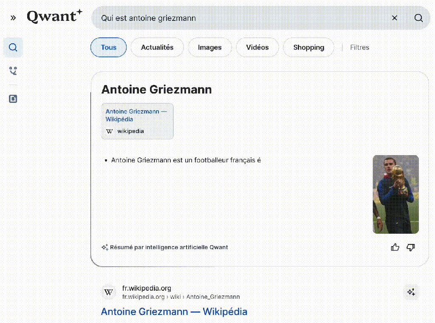This screenshot has width=435, height=323.
Task: Switch to the Images tab
Action: (210, 48)
